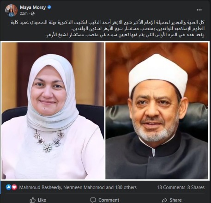Open Maya Morsy's profile name link
Image resolution: width=211 pixels, height=203 pixels.
click(x=33, y=7)
